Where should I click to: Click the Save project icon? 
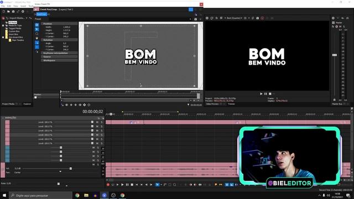tap(13, 12)
